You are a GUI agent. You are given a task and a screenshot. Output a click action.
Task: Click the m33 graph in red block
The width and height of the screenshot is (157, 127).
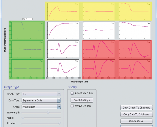pos(99,49)
